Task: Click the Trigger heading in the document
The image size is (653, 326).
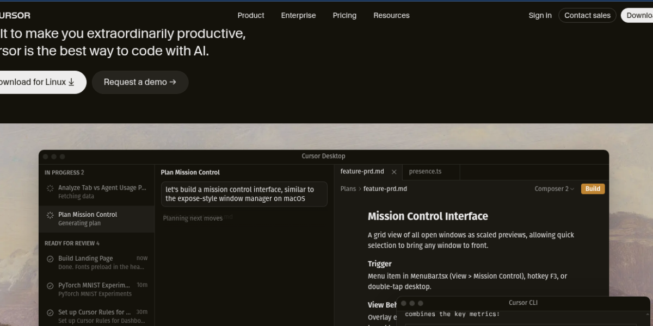Action: (x=380, y=264)
